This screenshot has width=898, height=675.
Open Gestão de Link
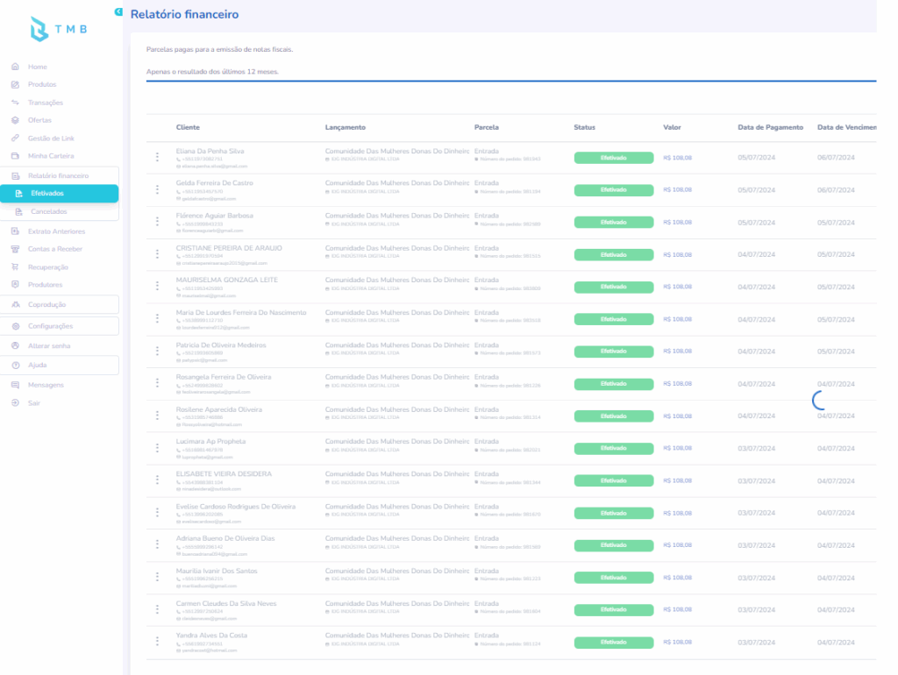[x=51, y=138]
